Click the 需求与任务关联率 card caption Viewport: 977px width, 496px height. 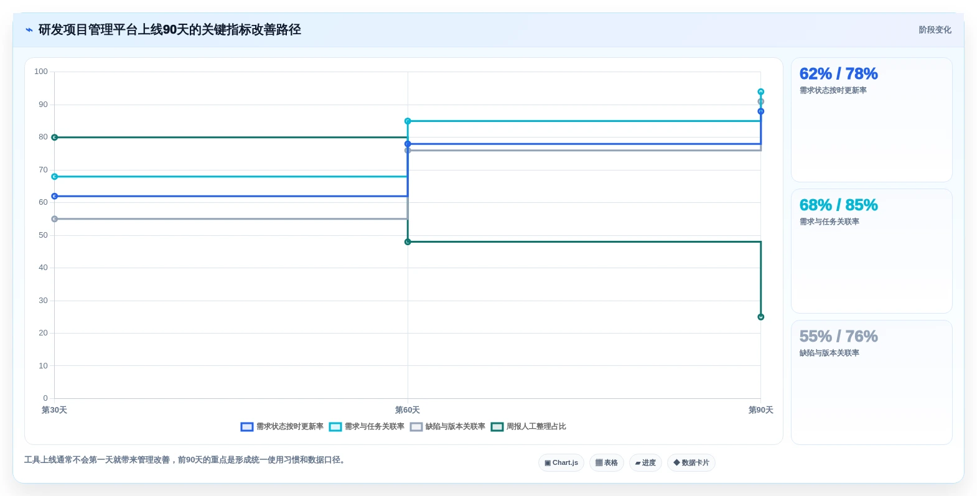click(829, 222)
